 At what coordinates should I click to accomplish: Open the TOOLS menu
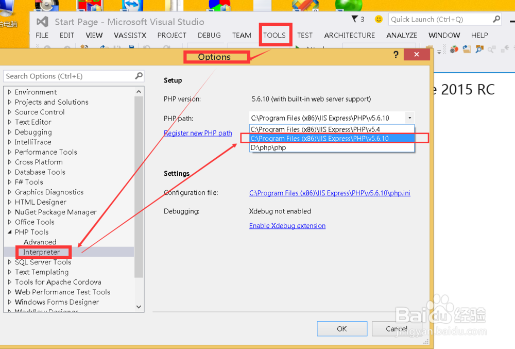(x=274, y=35)
